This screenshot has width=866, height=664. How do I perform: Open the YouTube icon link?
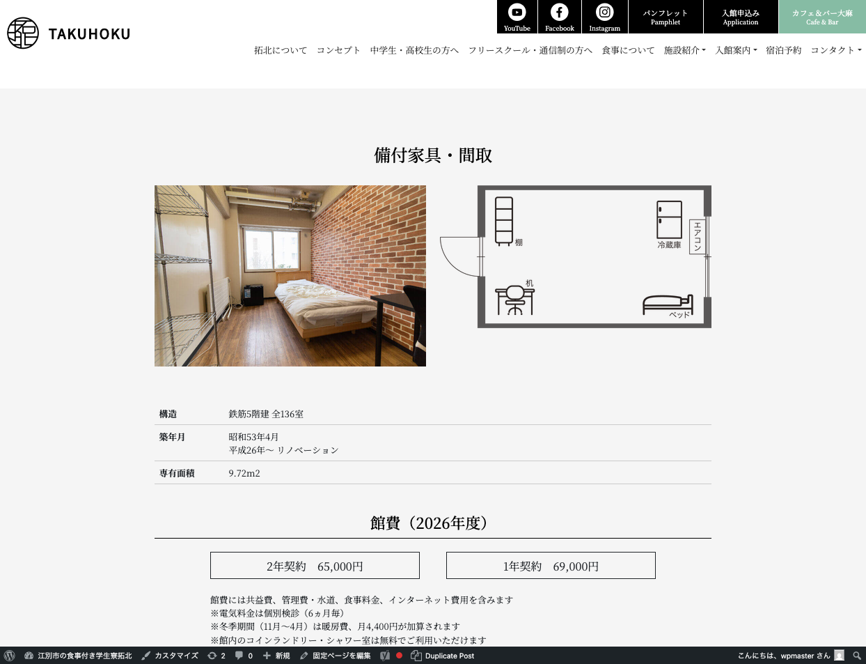point(517,17)
